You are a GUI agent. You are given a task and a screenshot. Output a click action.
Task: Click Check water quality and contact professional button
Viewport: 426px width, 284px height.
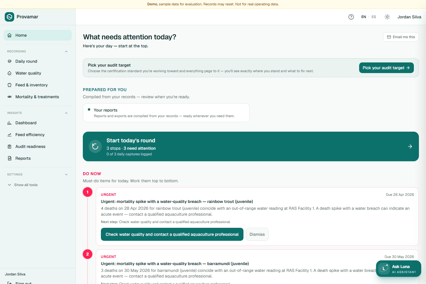click(172, 234)
